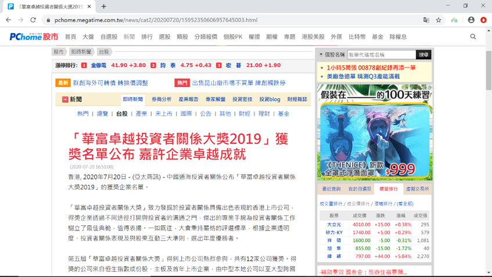Switch to 我的自選股 tab
This screenshot has width=492, height=277.
tap(360, 189)
